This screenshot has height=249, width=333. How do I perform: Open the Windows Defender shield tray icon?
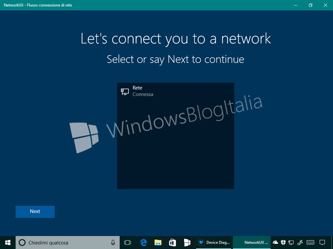coord(283,242)
